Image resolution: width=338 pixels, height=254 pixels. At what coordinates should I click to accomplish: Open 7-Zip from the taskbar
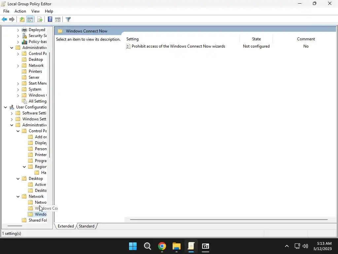tap(206, 246)
